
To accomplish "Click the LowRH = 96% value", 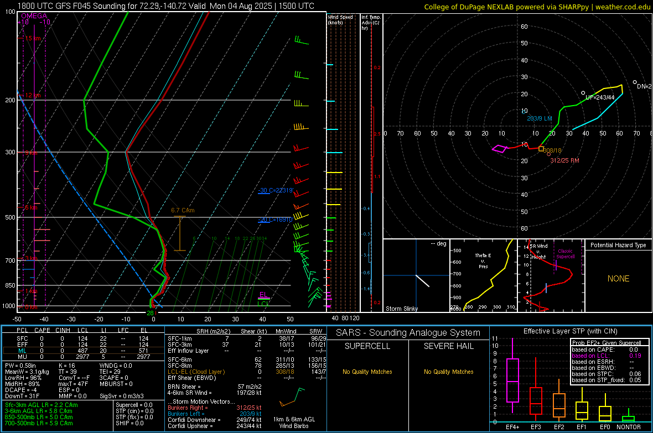I will click(23, 378).
